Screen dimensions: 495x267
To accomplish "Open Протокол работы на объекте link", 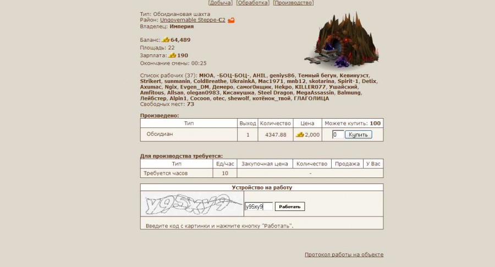I will pyautogui.click(x=344, y=254).
